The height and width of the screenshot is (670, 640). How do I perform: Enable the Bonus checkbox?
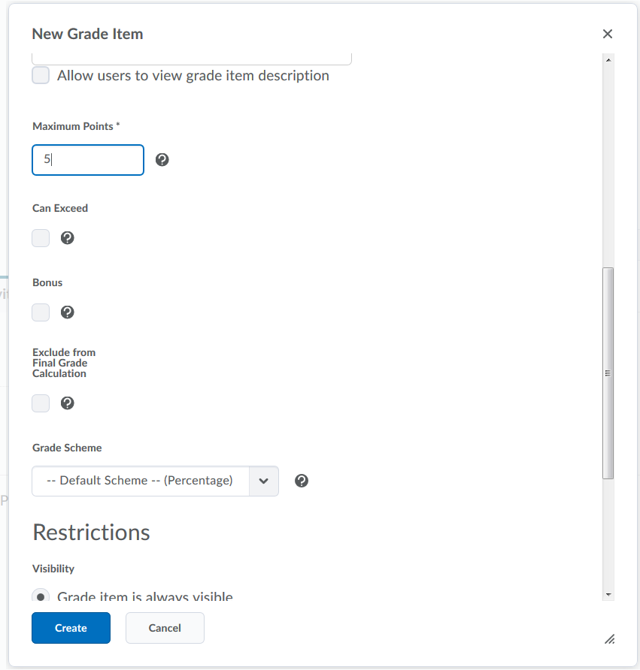[x=40, y=312]
